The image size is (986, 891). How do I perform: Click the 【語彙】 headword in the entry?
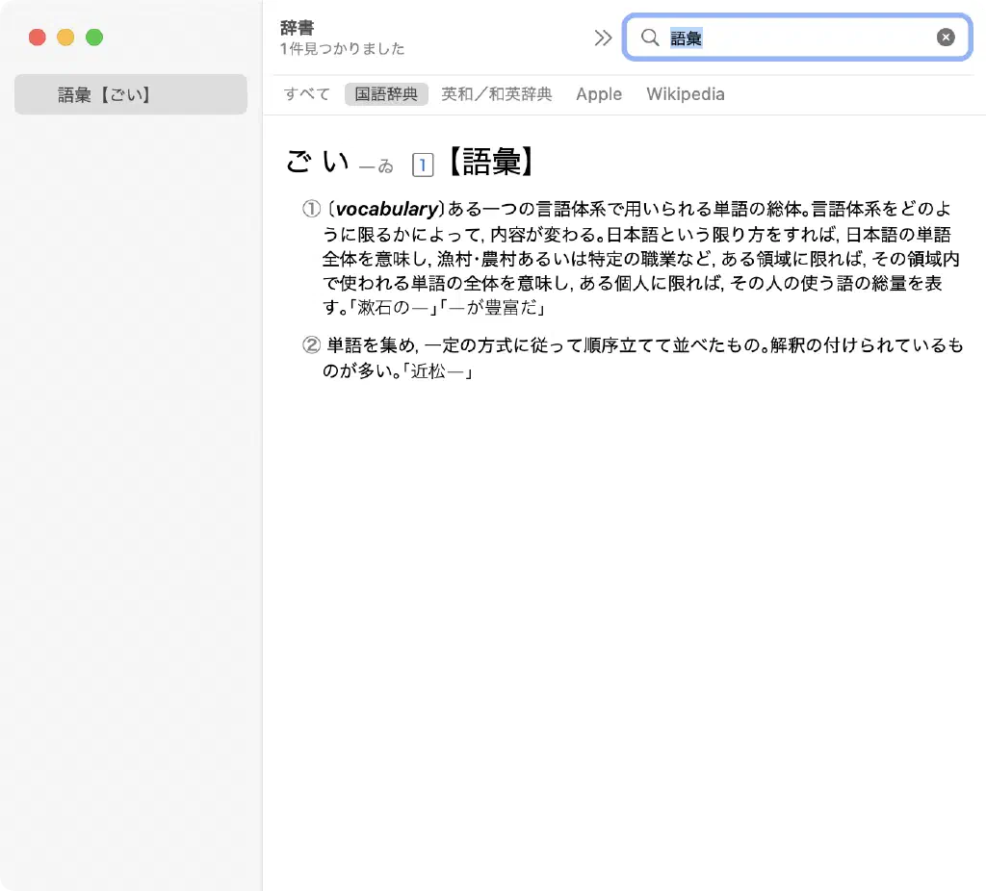[x=488, y=163]
